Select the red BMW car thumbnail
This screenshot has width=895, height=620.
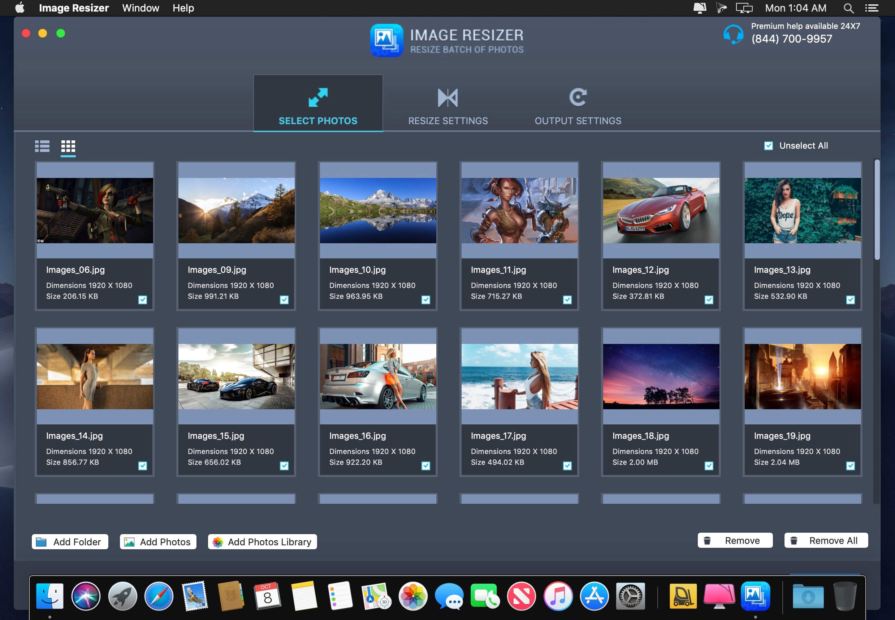661,210
